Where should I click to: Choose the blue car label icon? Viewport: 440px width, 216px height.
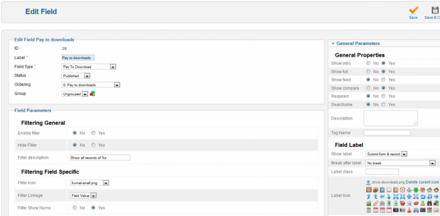coord(416,210)
